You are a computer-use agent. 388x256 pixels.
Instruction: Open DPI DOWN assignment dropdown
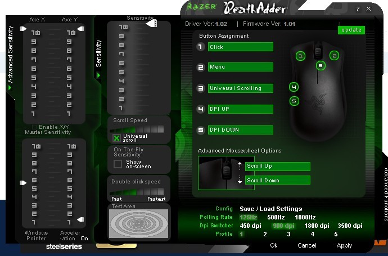coord(241,130)
